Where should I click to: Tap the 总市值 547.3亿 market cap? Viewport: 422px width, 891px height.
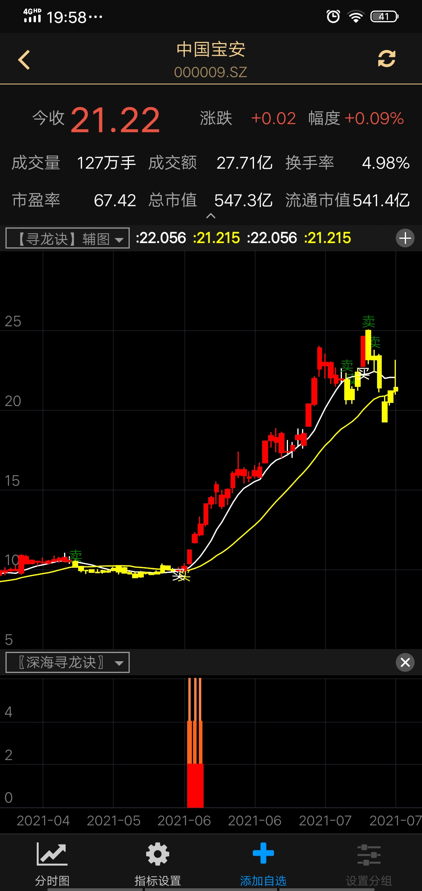[243, 200]
